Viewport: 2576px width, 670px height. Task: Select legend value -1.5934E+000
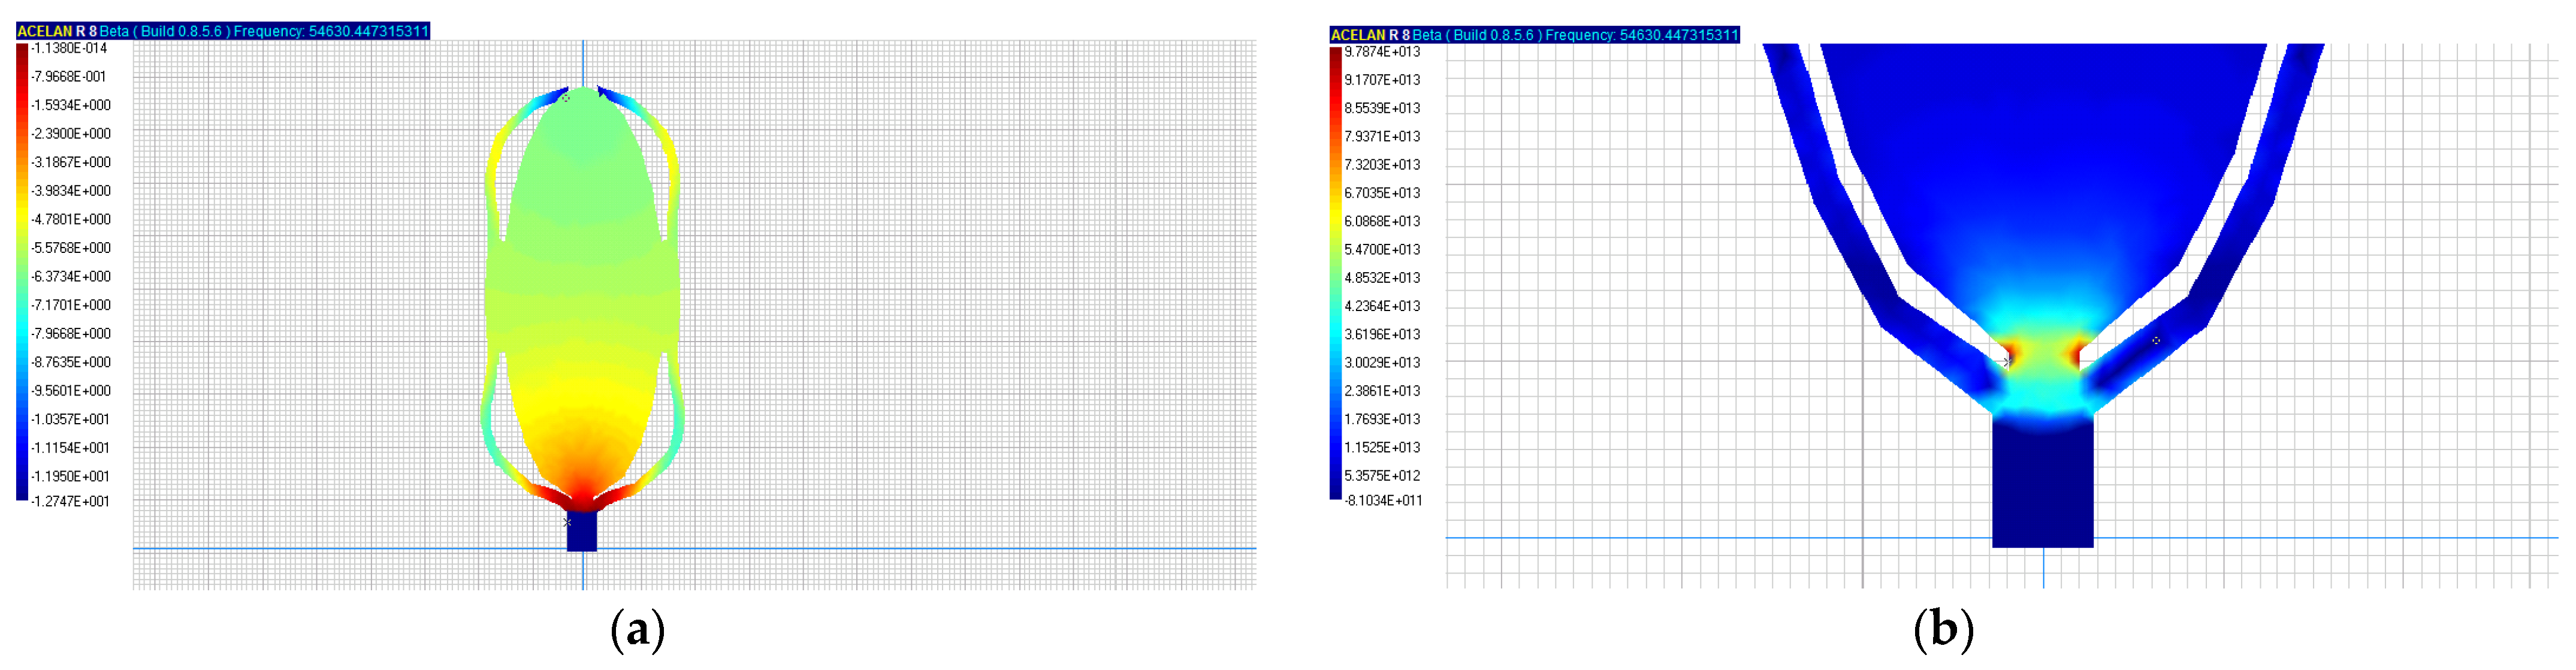pyautogui.click(x=71, y=105)
